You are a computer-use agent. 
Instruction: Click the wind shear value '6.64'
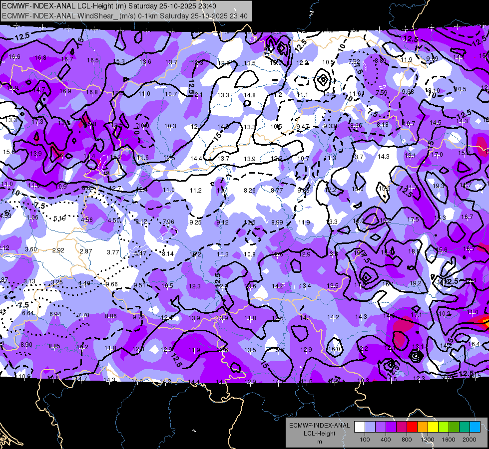tap(28, 313)
